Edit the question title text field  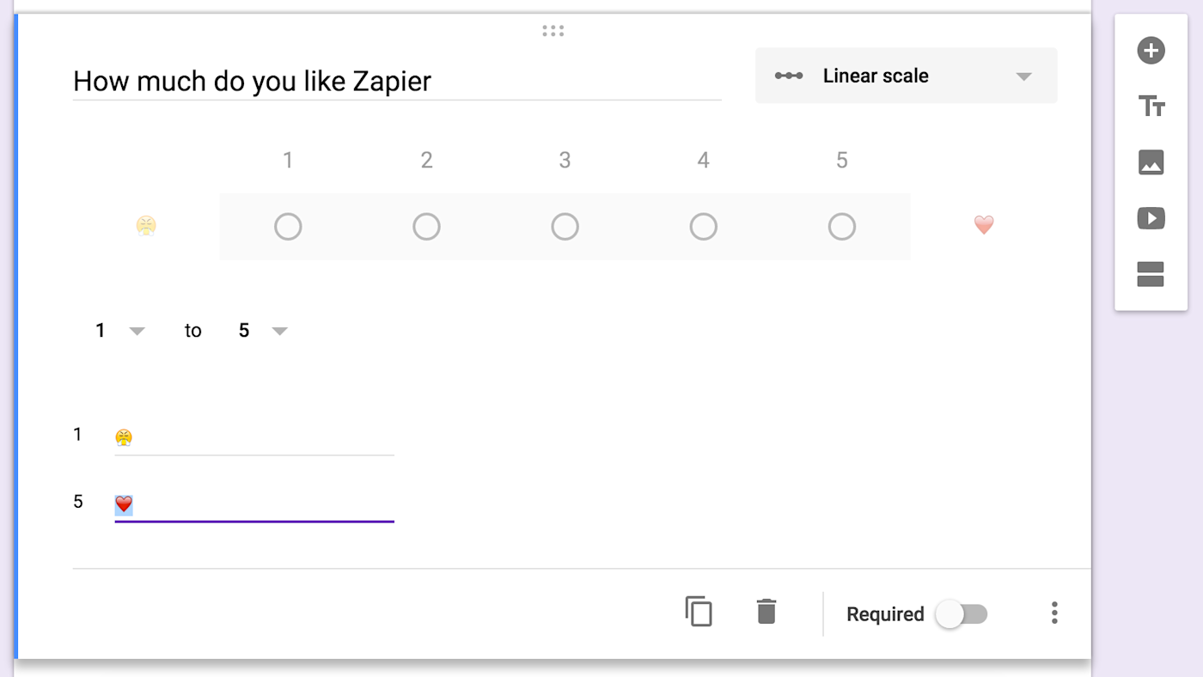(x=396, y=82)
